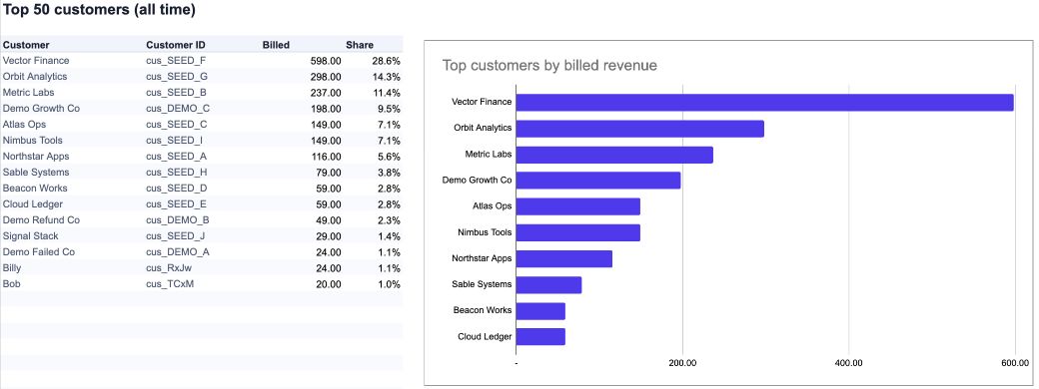This screenshot has height=389, width=1039.
Task: Click the 200.00 axis label
Action: [x=682, y=362]
